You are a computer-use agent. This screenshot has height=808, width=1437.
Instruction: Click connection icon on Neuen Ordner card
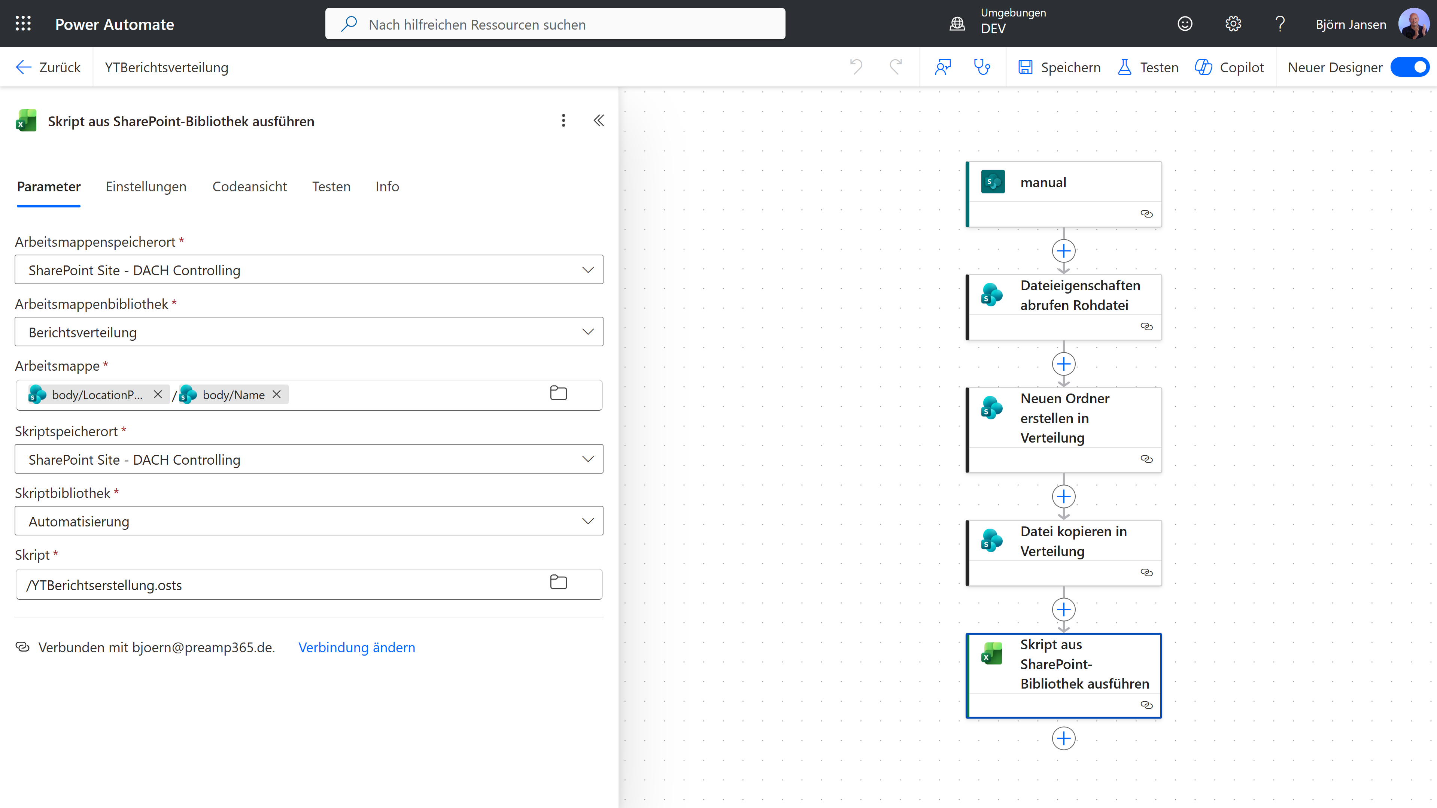pyautogui.click(x=1146, y=459)
